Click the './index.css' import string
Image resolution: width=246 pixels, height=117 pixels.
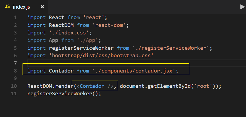[69, 33]
